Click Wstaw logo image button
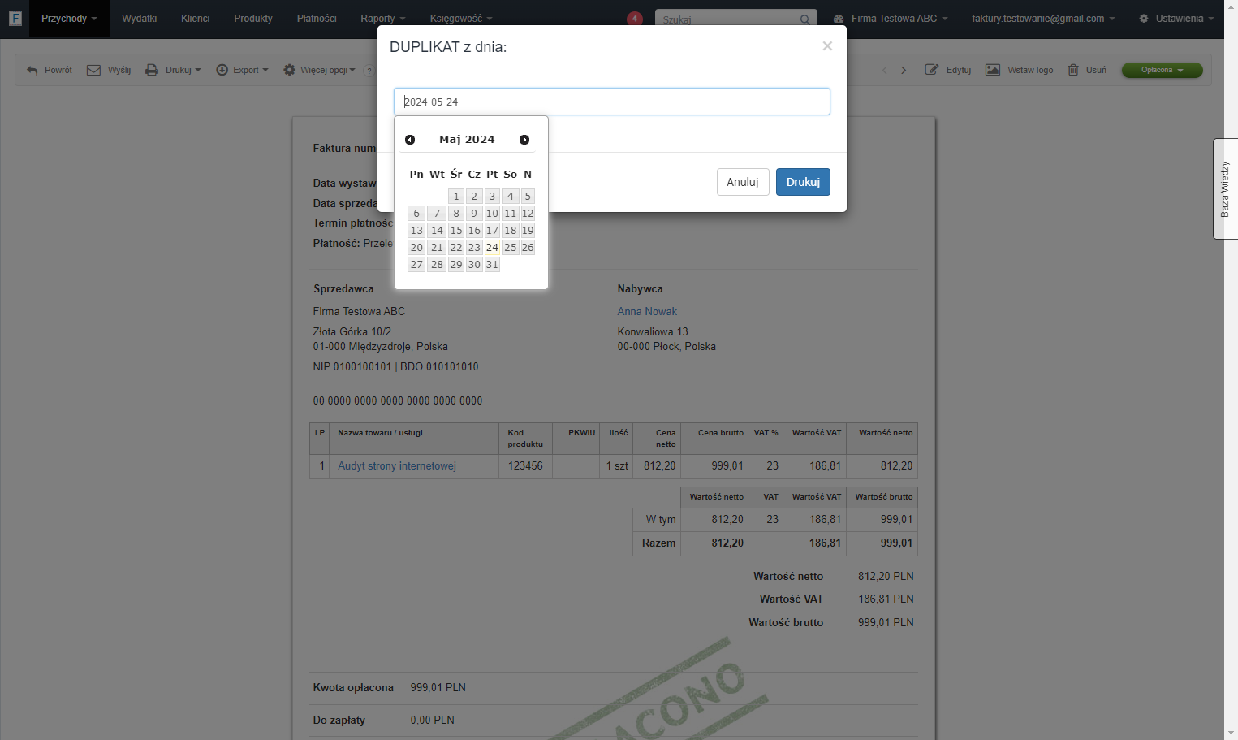Screen dimensions: 1238x740 click(1020, 70)
